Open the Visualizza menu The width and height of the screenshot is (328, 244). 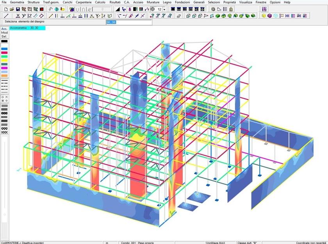(246, 2)
